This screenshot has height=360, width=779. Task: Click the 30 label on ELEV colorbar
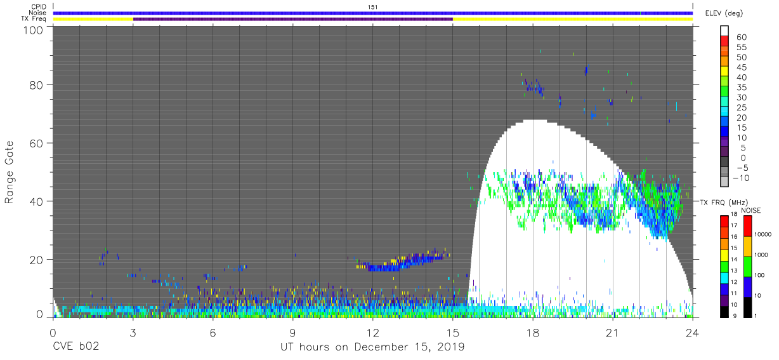tap(742, 98)
